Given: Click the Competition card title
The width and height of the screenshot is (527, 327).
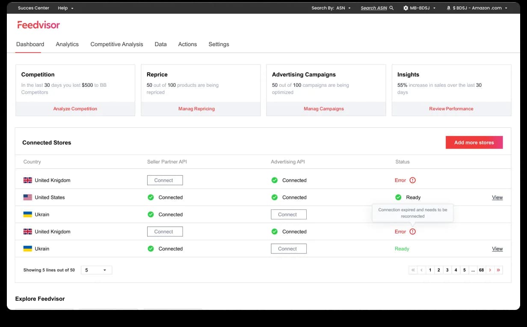Looking at the screenshot, I should [x=38, y=74].
